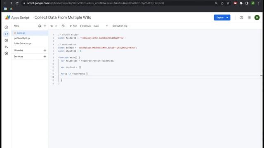Open the Google account avatar
Screen dimensions: 264x148
click(x=257, y=17)
